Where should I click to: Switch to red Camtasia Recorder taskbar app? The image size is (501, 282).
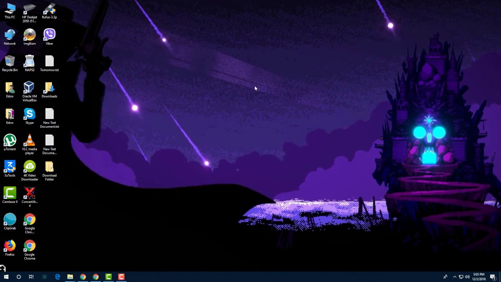(x=121, y=277)
